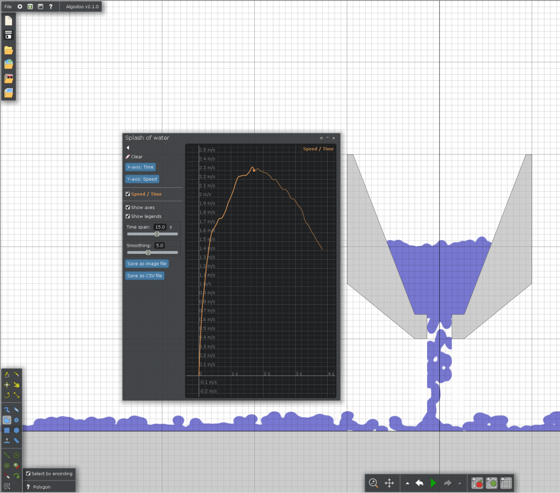Disable the Show legends checkbox

(x=128, y=216)
